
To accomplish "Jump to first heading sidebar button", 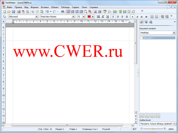I will (x=141, y=116).
